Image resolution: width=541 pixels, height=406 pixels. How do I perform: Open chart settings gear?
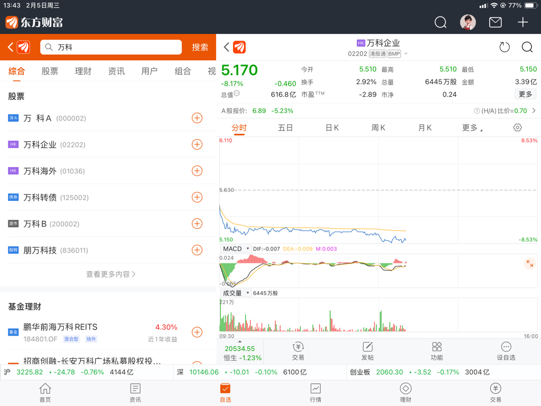coord(517,128)
